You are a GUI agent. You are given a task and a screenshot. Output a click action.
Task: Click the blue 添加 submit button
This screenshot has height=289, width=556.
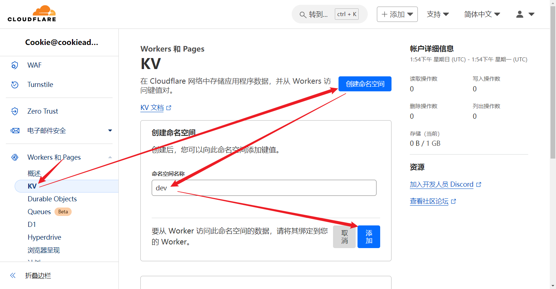368,237
